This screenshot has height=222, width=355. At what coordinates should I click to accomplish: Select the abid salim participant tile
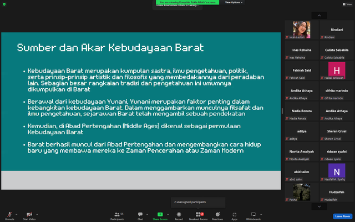pyautogui.click(x=302, y=171)
